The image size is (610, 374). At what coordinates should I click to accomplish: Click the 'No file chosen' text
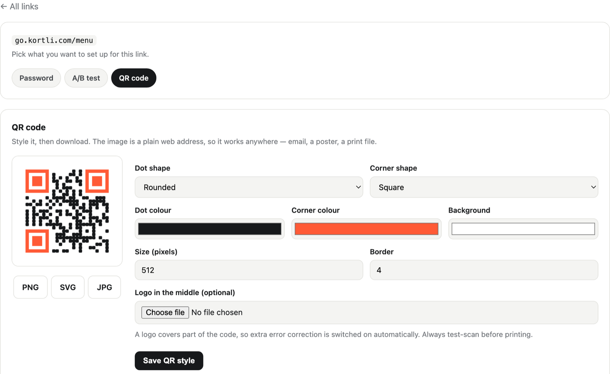(217, 312)
